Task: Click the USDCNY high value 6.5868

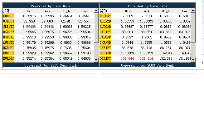Action: pos(166,16)
